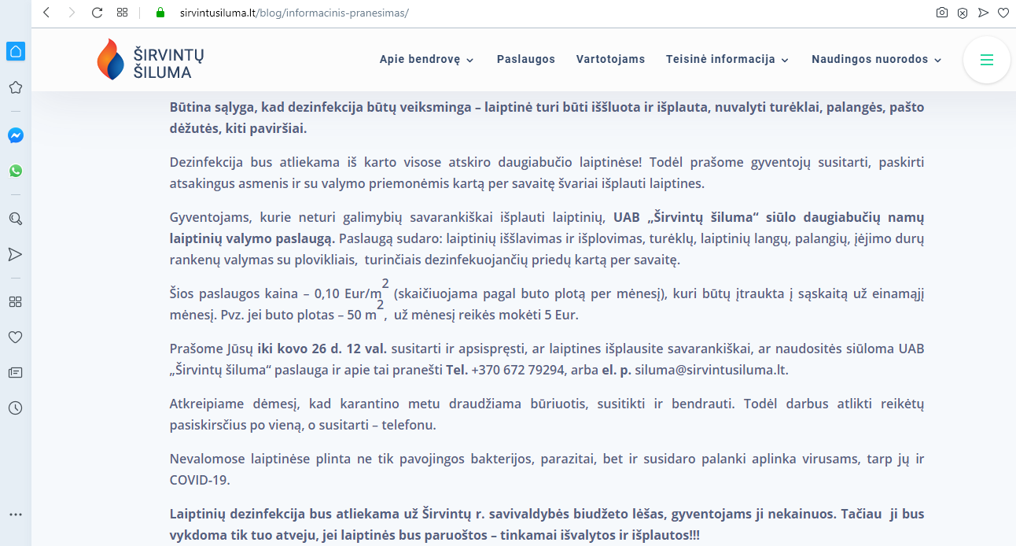Image resolution: width=1016 pixels, height=546 pixels.
Task: Open the Paslaugos menu item
Action: [x=526, y=59]
